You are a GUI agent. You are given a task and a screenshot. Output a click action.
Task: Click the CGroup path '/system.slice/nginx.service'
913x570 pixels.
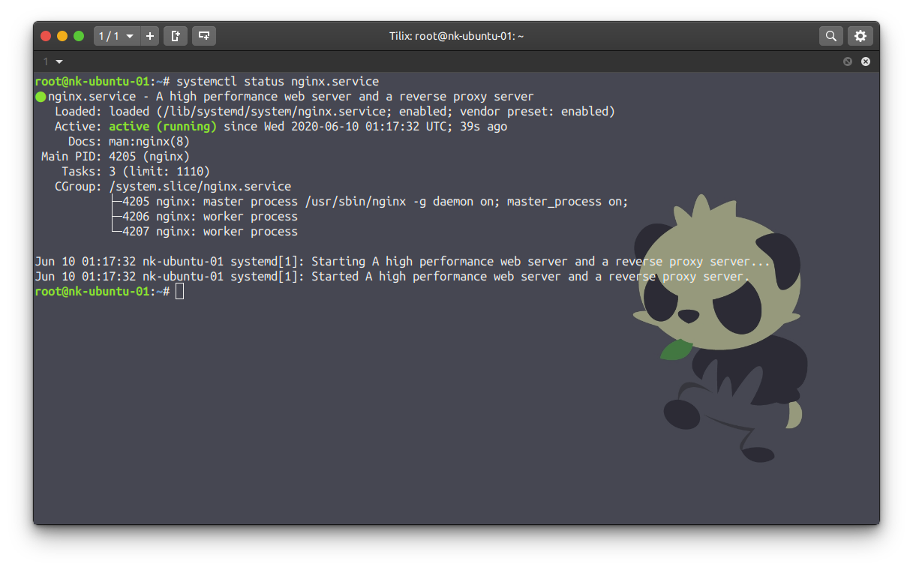click(x=200, y=187)
